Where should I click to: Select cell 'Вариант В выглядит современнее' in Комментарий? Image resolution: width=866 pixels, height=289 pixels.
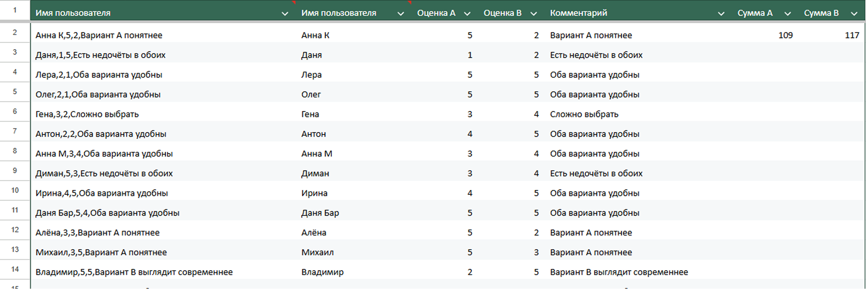[x=619, y=272]
